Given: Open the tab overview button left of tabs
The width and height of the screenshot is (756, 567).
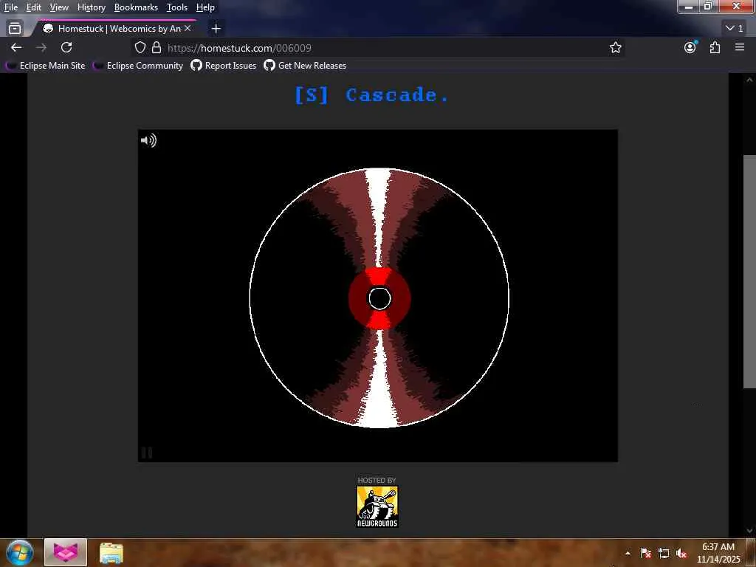Looking at the screenshot, I should [x=15, y=29].
